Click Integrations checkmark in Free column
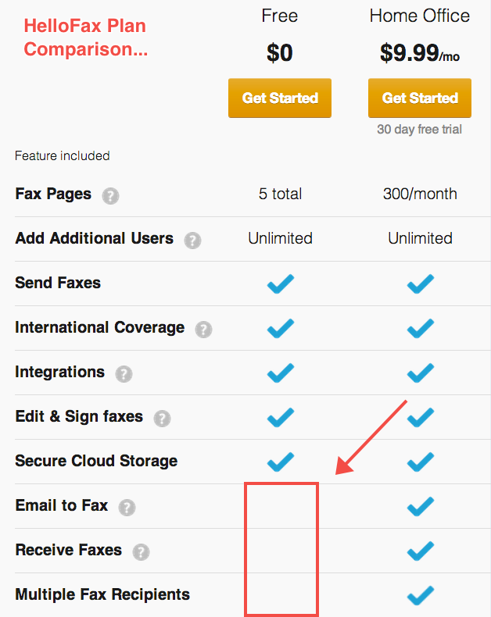491x617 pixels. [x=280, y=373]
